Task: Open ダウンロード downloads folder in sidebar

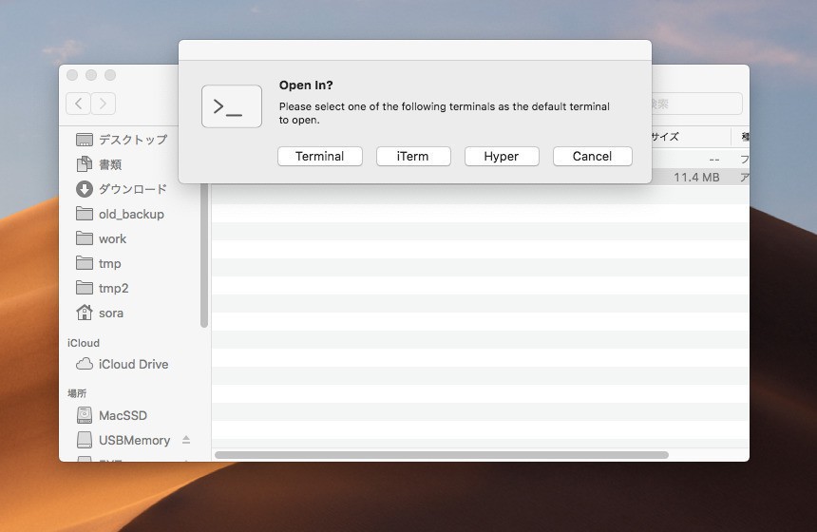Action: [132, 189]
